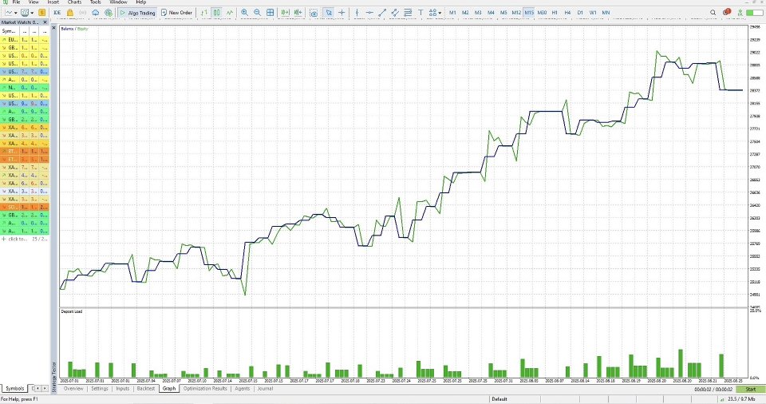Set timeframe to M1
Image resolution: width=766 pixels, height=404 pixels.
pyautogui.click(x=452, y=13)
